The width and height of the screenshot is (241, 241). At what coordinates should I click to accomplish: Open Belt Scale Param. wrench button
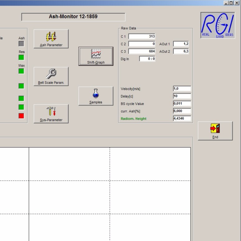(51, 76)
